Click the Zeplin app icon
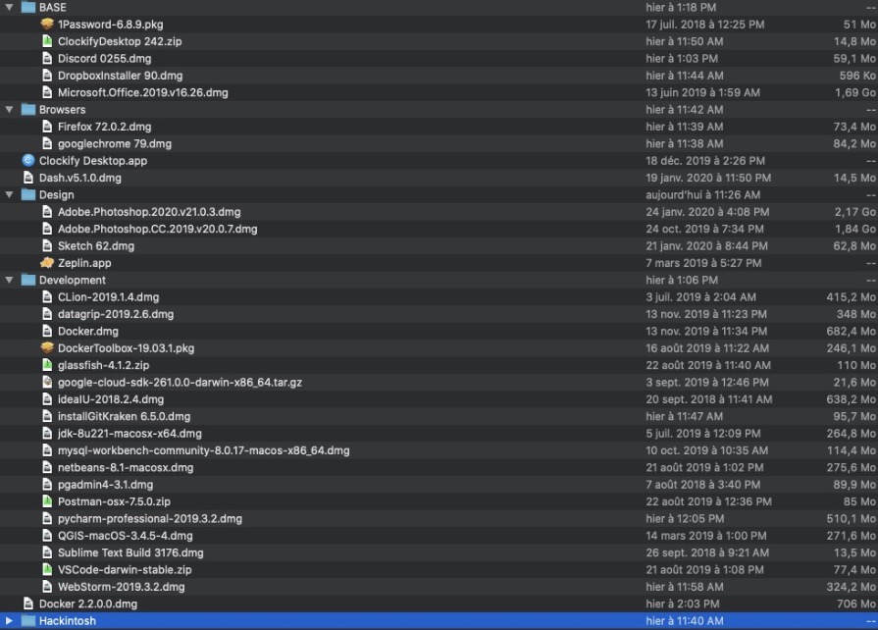The image size is (878, 630). (47, 263)
